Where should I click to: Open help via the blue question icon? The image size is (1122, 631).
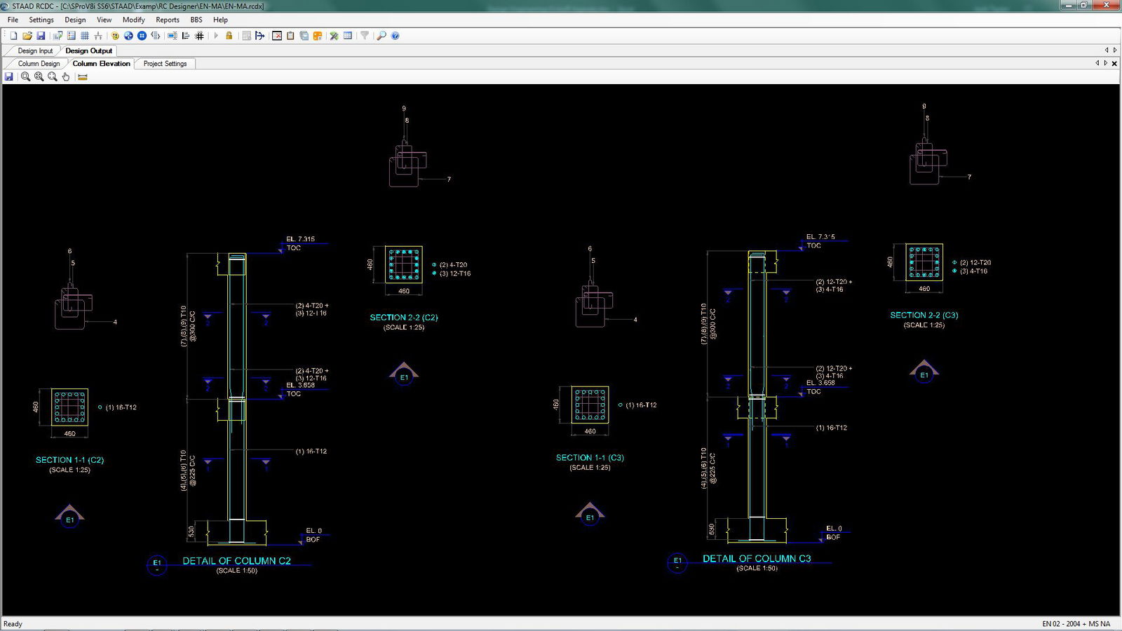tap(396, 36)
